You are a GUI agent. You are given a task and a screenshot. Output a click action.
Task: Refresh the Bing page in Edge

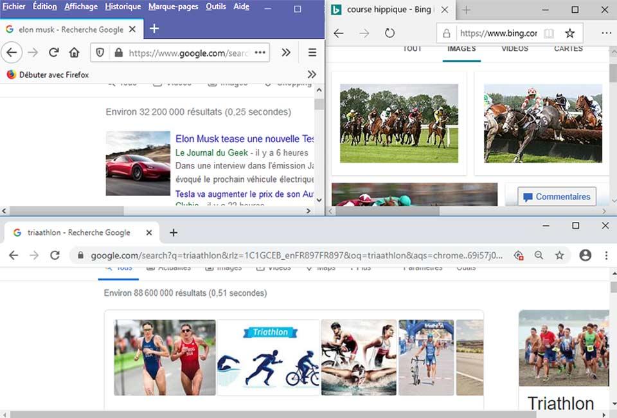pyautogui.click(x=389, y=33)
